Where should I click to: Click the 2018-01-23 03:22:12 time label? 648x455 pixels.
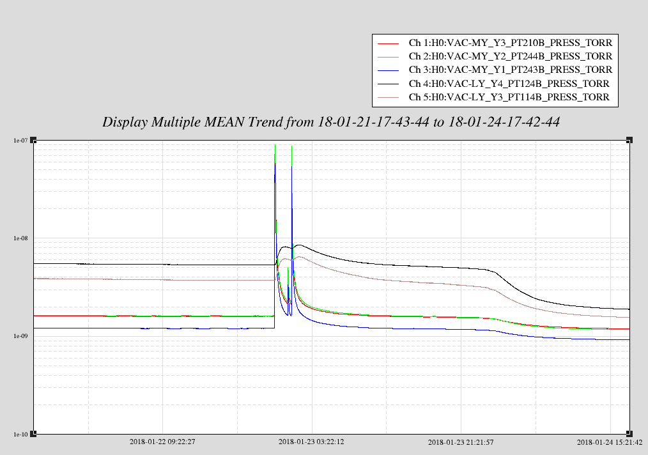click(311, 442)
